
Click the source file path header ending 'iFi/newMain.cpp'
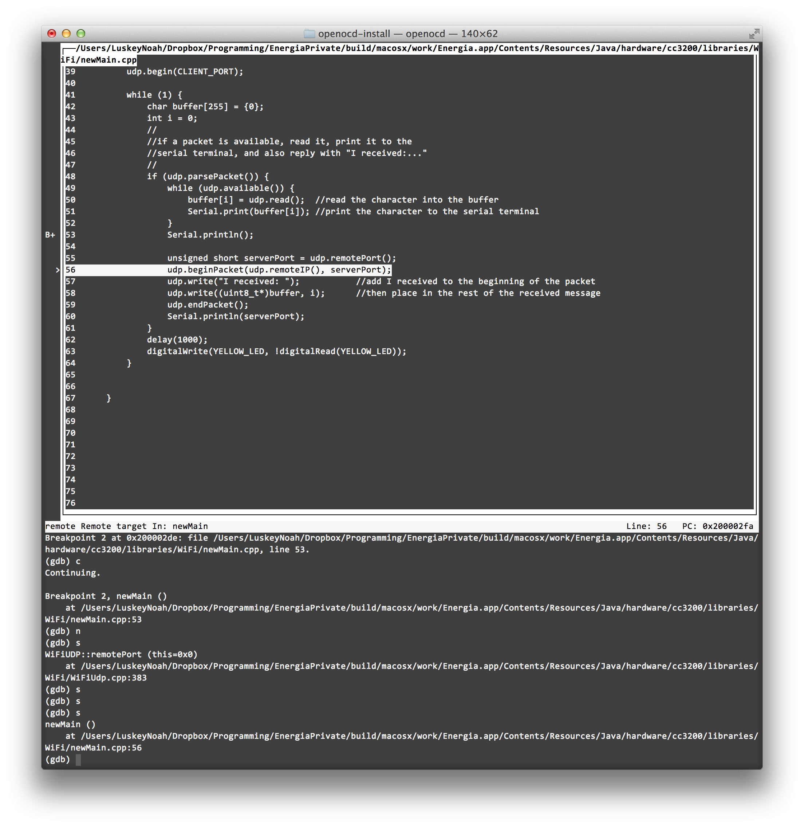[x=410, y=54]
